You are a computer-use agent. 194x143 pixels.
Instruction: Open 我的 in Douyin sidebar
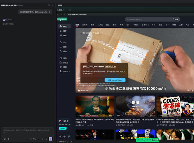pyautogui.click(x=64, y=51)
